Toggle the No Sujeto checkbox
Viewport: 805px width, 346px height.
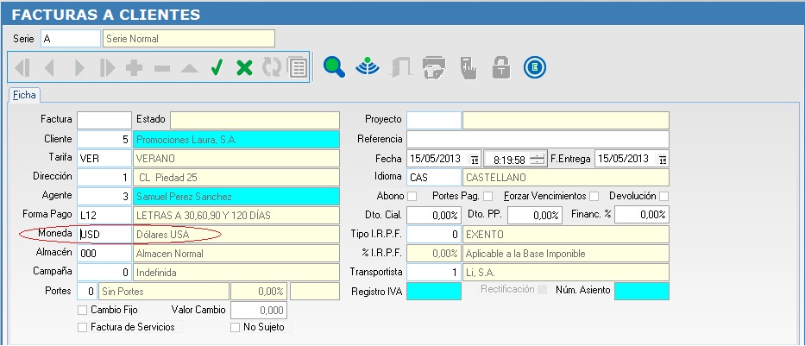click(236, 328)
